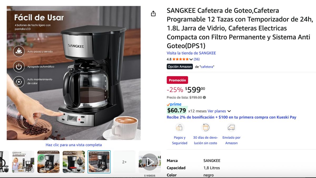The width and height of the screenshot is (316, 178).
Task: Click the Prime logo
Action: tap(174, 104)
